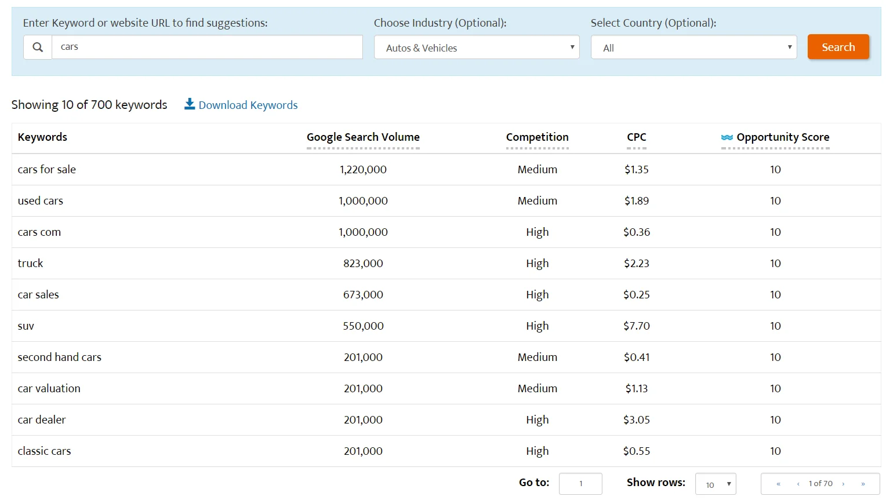Expand the rows-per-page selector showing 10
Screen dimensions: 886x500
click(715, 484)
